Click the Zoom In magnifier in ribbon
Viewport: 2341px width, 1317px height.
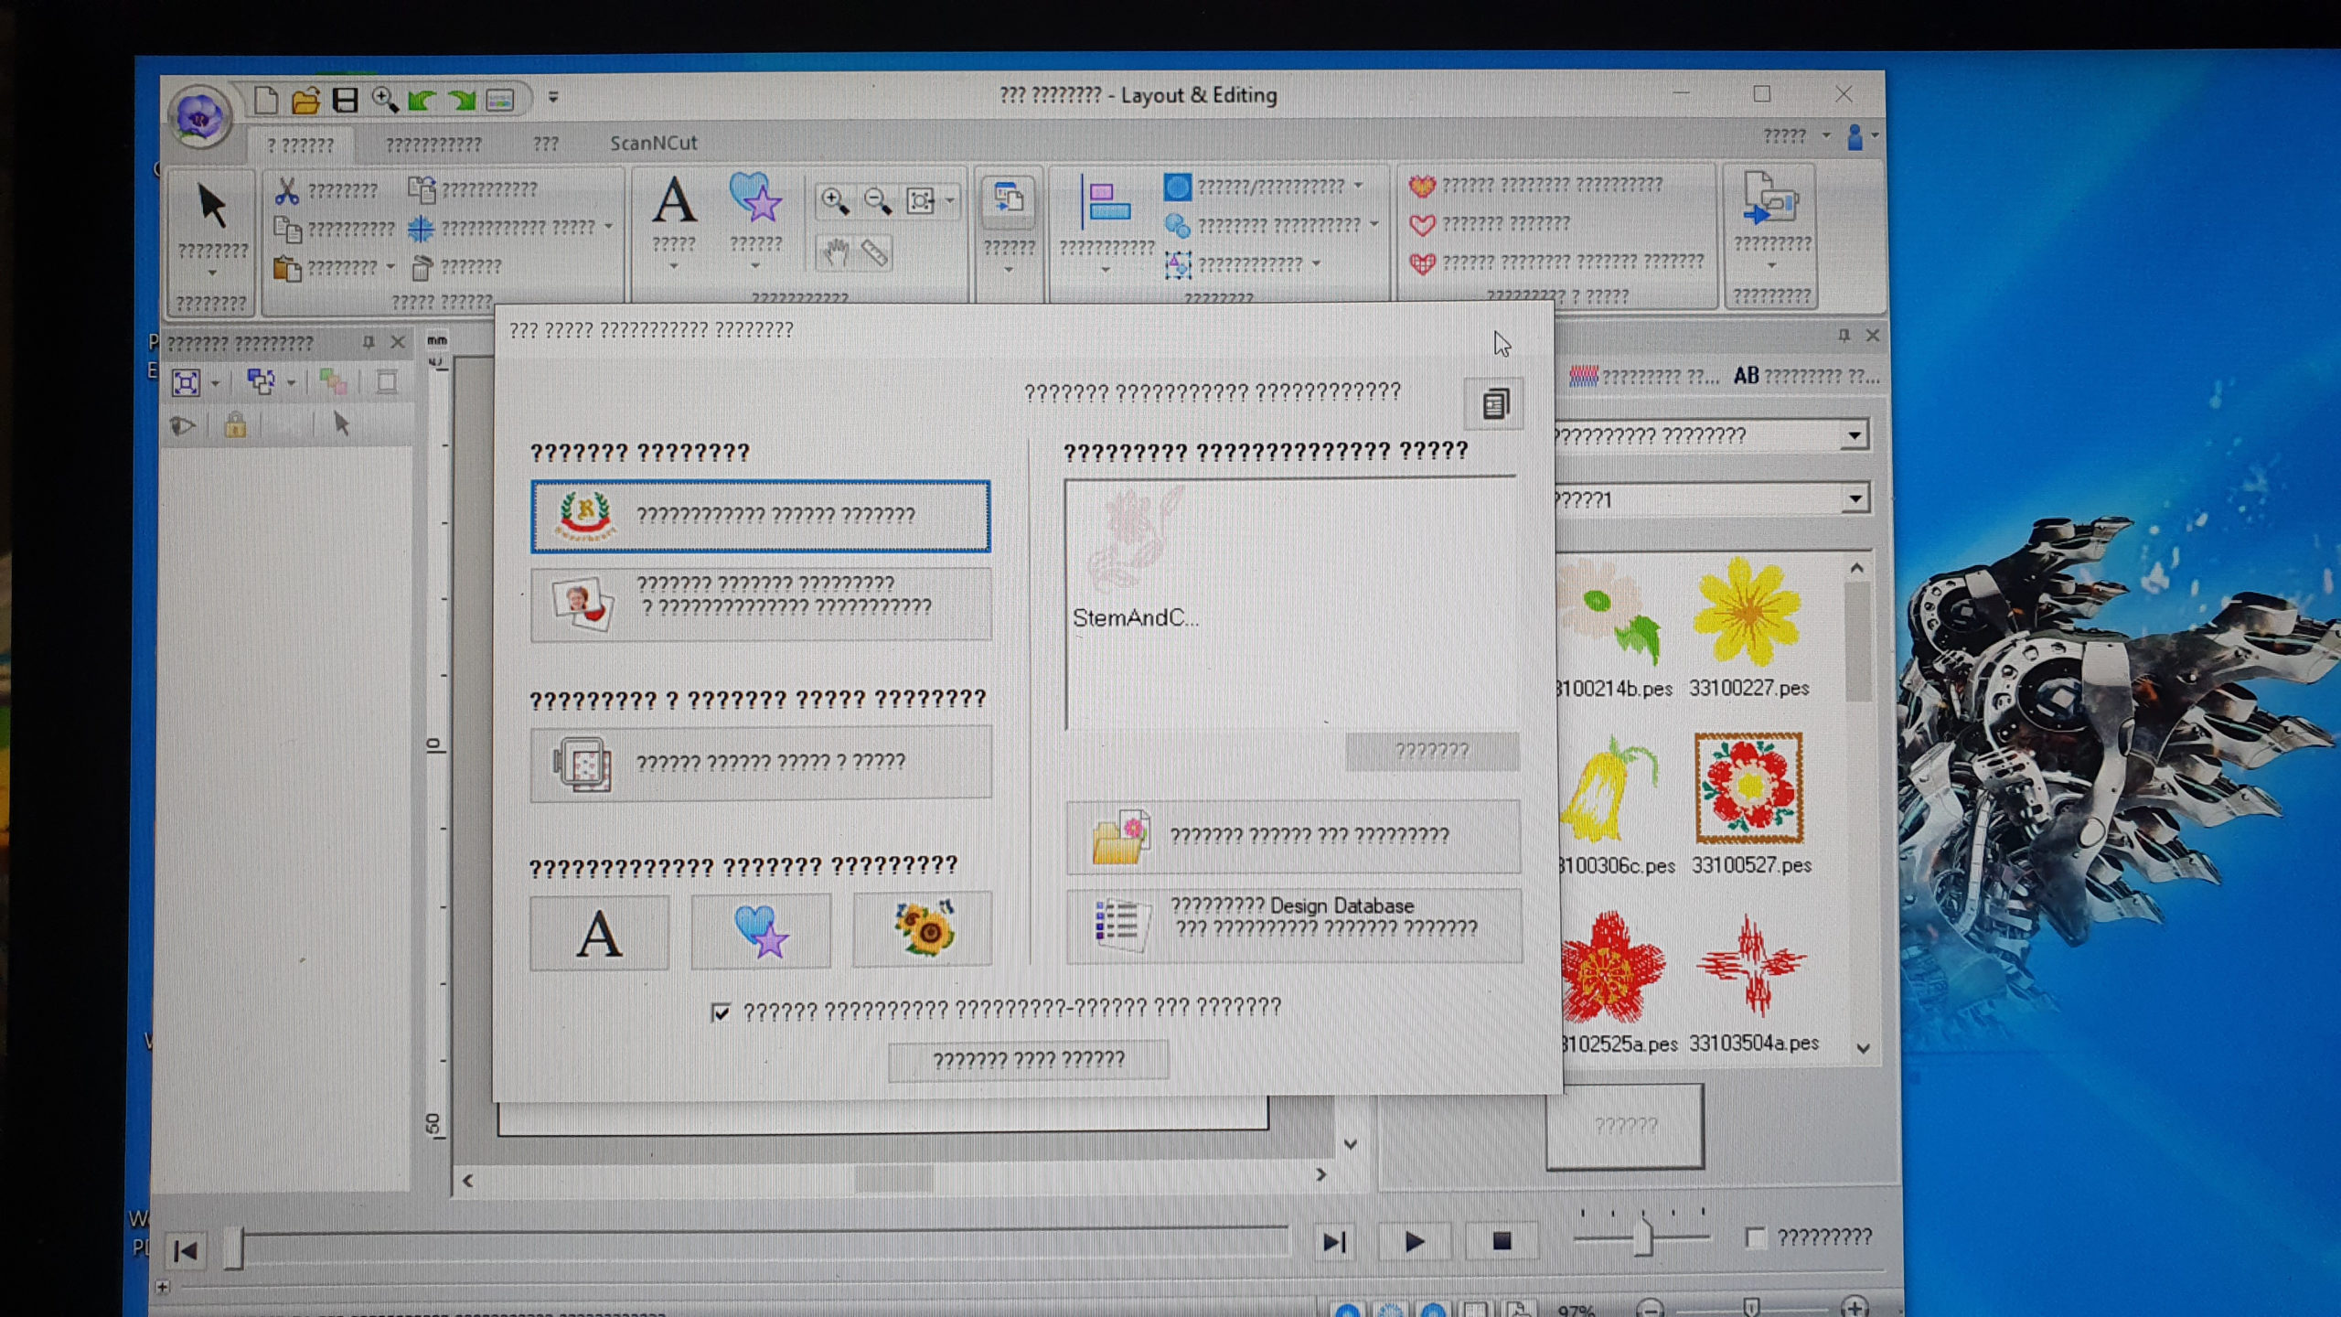click(x=834, y=200)
